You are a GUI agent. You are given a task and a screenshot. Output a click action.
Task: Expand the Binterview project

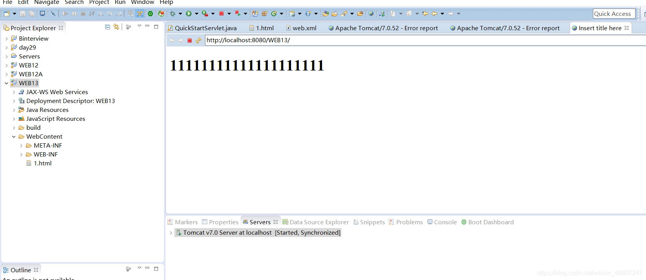[x=7, y=38]
